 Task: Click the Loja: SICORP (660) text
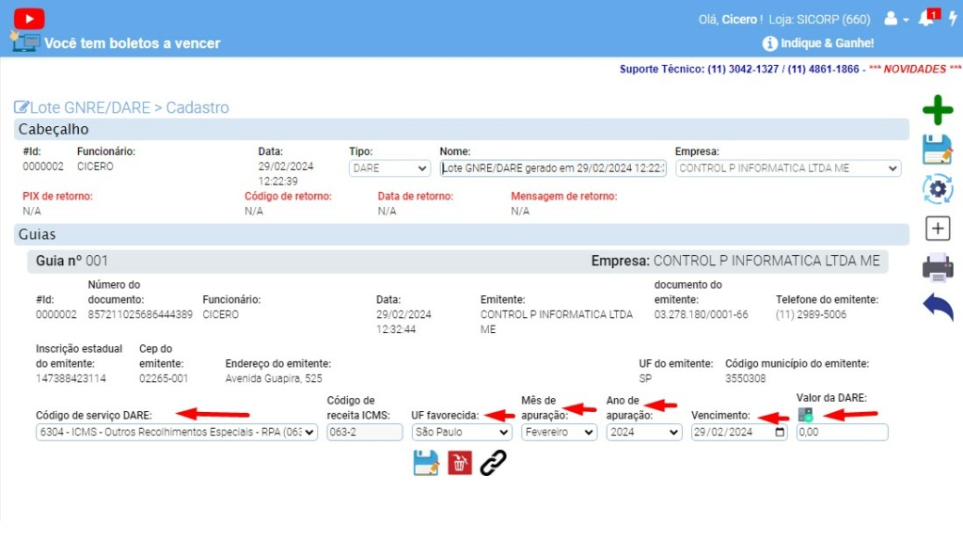[819, 20]
